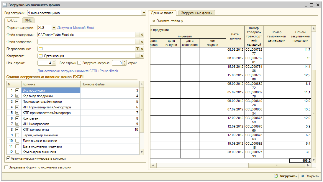
Task: Clear the Подразделение field
Action: coord(142,49)
